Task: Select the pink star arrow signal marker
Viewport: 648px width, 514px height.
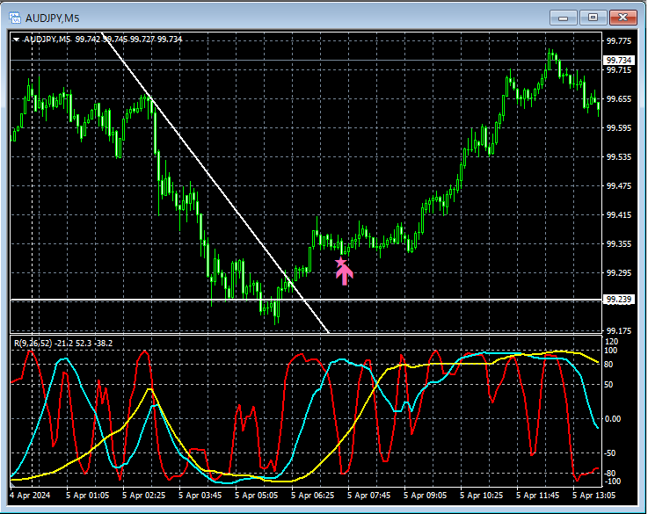Action: (x=343, y=271)
